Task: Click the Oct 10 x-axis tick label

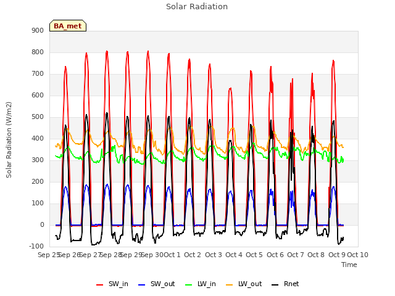Action: [358, 255]
